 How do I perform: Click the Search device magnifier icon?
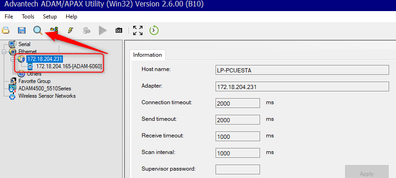coord(38,30)
